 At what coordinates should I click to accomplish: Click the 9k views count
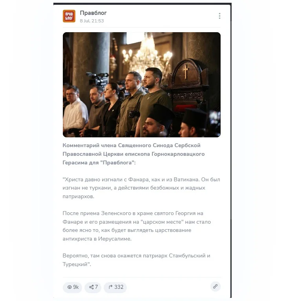pos(76,287)
